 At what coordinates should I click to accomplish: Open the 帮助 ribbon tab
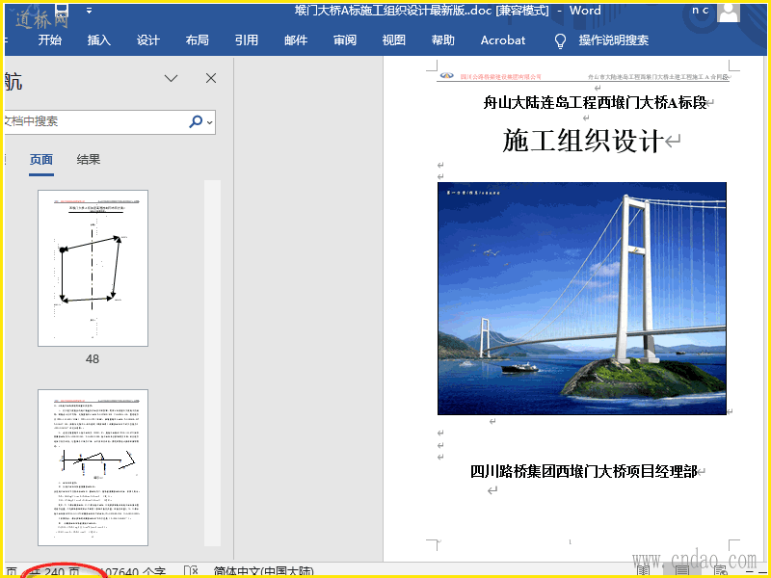click(x=443, y=40)
